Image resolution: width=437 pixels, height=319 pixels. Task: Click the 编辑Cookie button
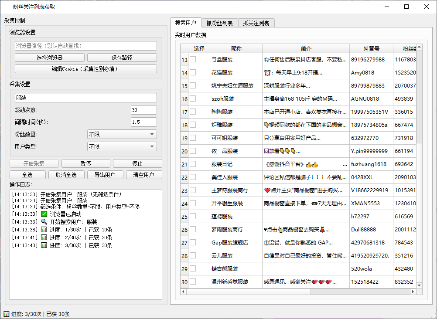pos(86,69)
